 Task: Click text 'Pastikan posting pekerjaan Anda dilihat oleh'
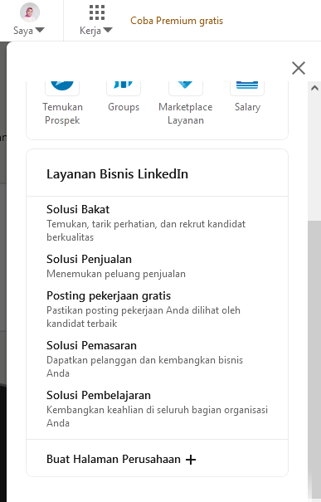click(143, 310)
